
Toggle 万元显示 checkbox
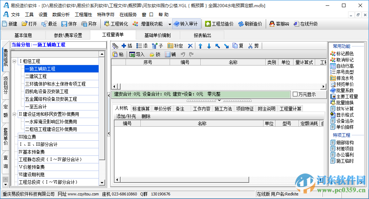[295, 94]
